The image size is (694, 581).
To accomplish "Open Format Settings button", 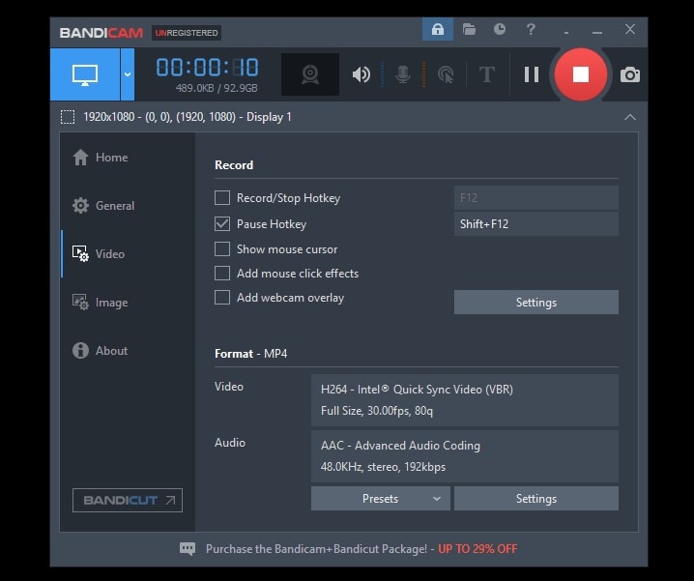I will [536, 499].
